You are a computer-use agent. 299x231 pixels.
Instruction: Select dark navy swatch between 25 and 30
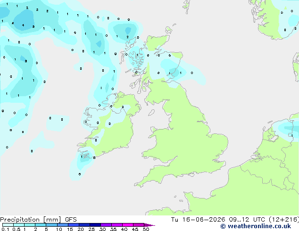(x=95, y=225)
